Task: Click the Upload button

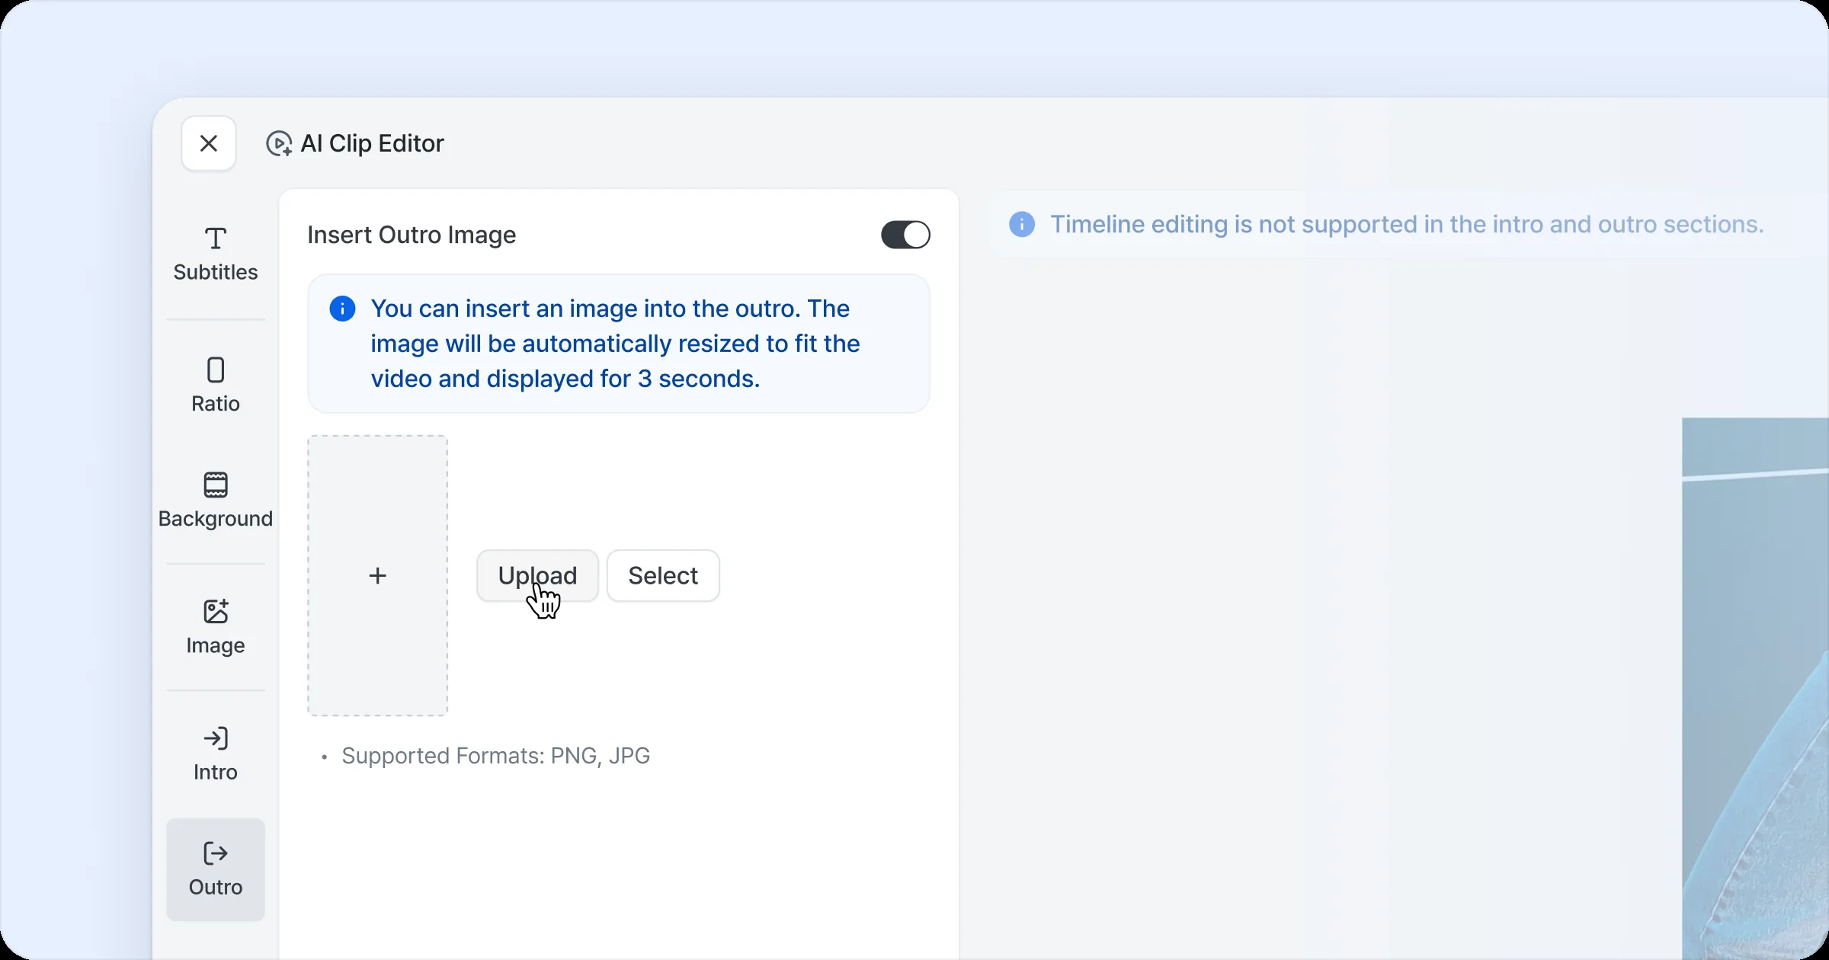Action: pos(537,575)
